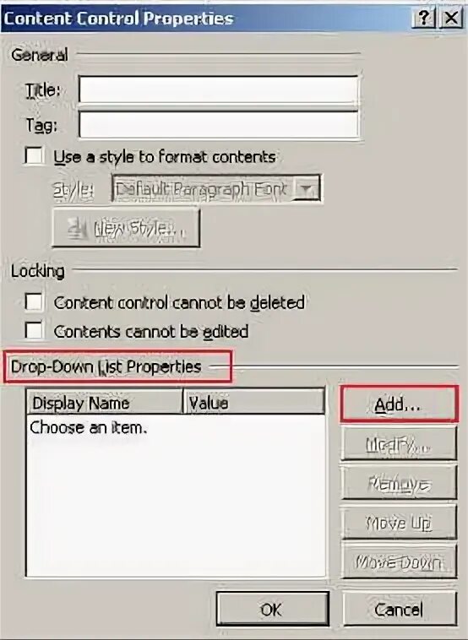Open the Style dropdown arrow
This screenshot has height=640, width=468.
coord(307,188)
